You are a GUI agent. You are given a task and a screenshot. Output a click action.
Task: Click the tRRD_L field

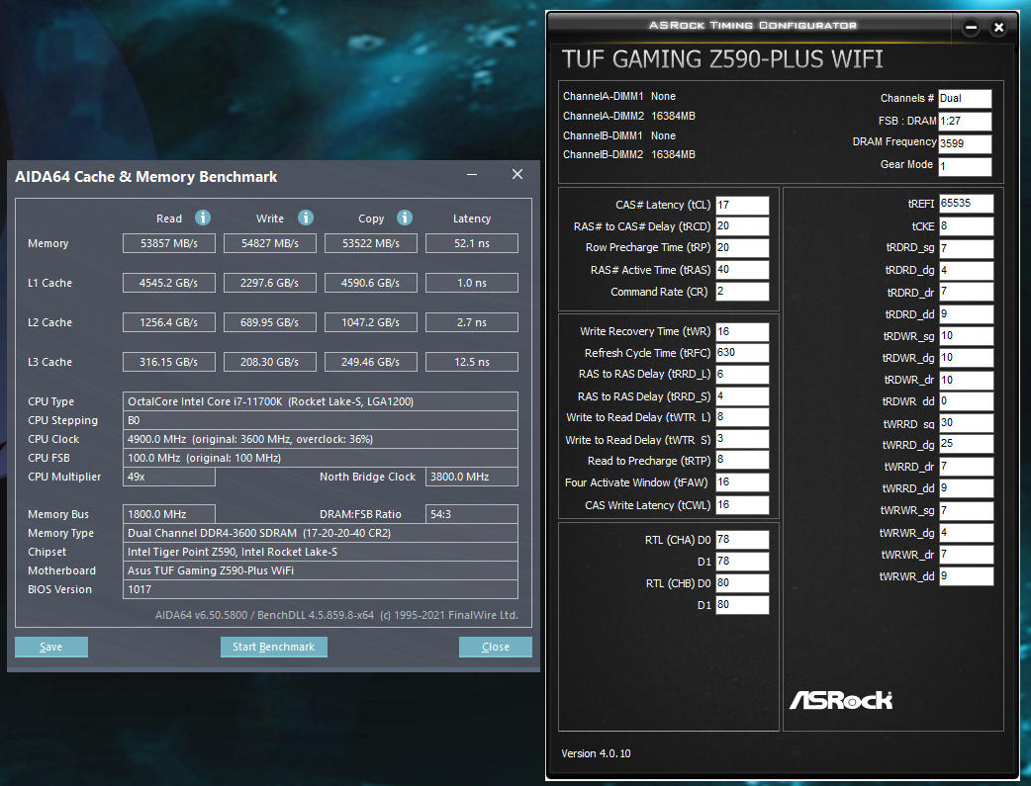[742, 374]
